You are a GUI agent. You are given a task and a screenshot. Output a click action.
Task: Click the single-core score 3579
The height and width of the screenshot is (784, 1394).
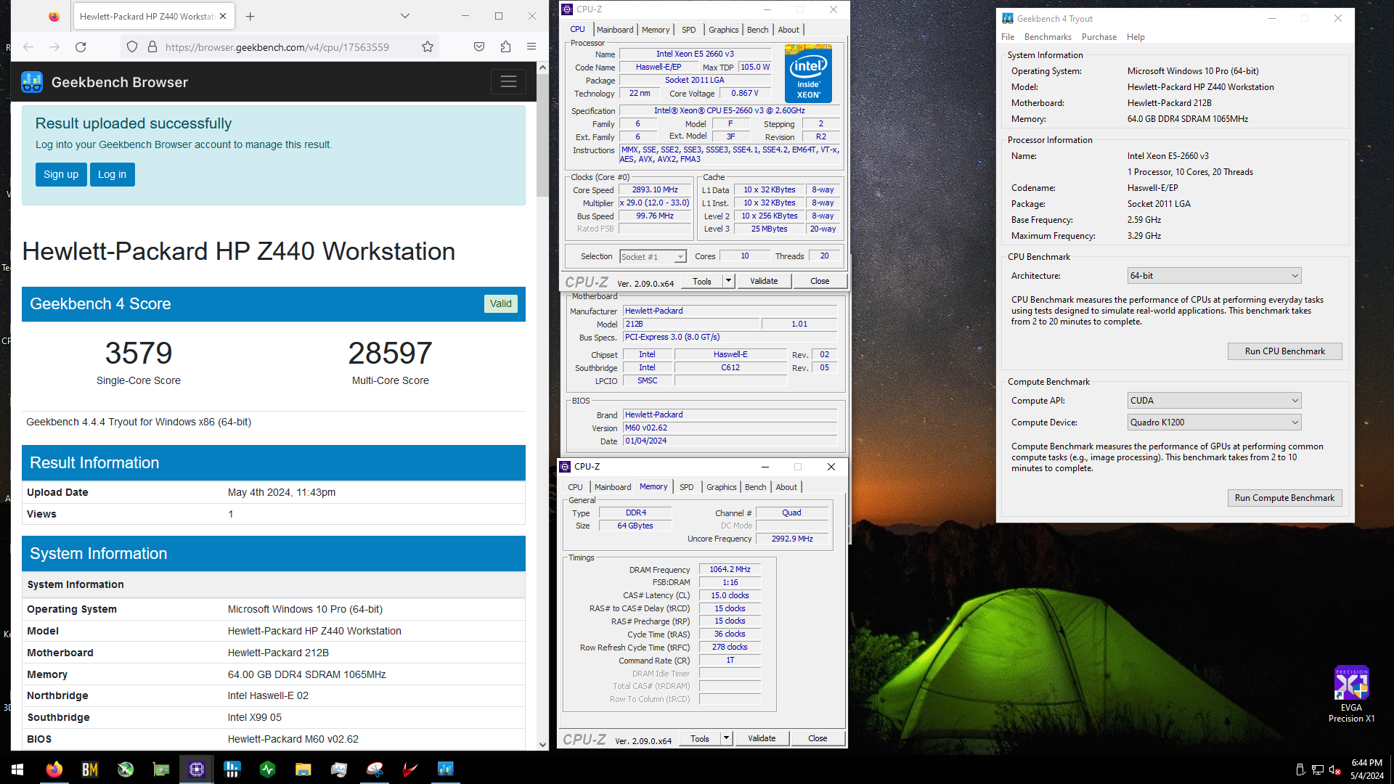pyautogui.click(x=139, y=354)
